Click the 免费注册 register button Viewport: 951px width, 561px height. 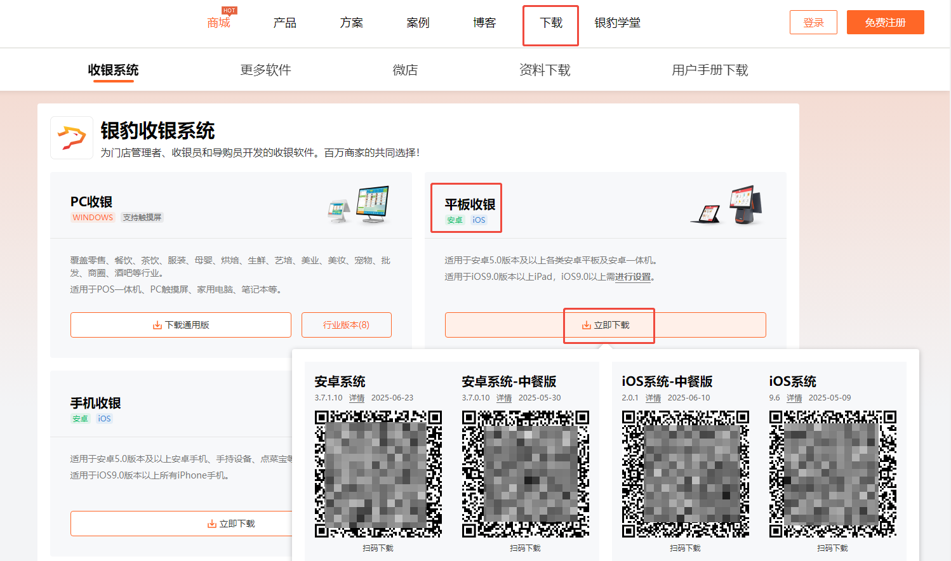click(885, 22)
